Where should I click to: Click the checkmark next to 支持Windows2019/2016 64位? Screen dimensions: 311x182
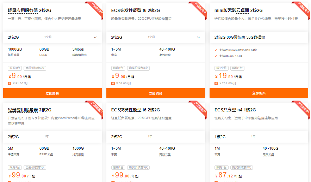(x=216, y=50)
